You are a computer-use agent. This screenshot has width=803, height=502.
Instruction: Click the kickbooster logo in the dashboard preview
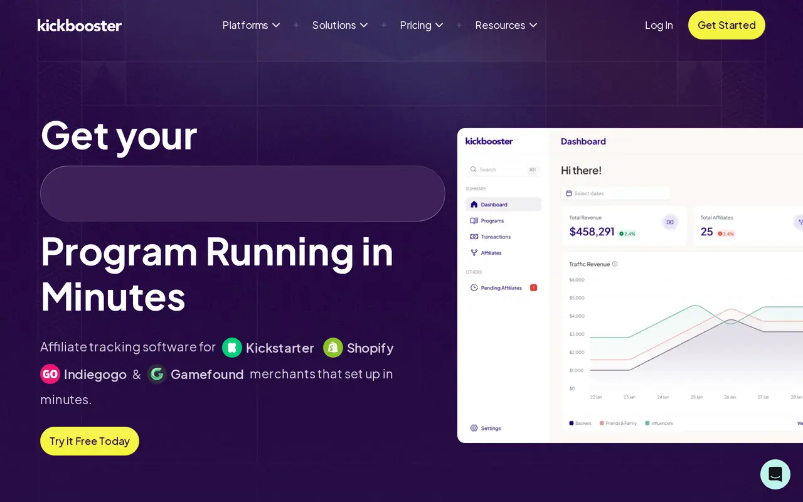pyautogui.click(x=489, y=141)
